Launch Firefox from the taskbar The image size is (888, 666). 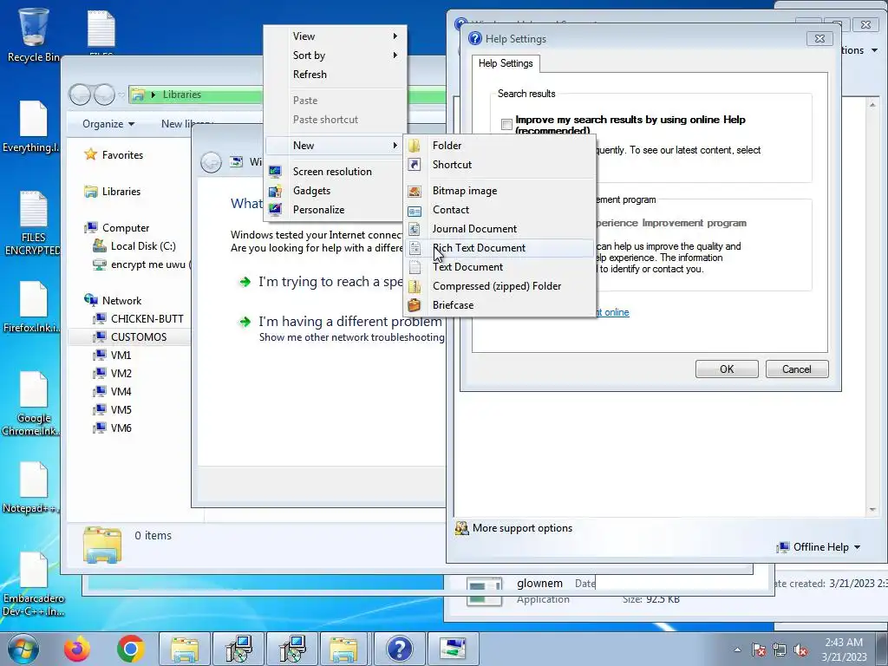pyautogui.click(x=77, y=649)
